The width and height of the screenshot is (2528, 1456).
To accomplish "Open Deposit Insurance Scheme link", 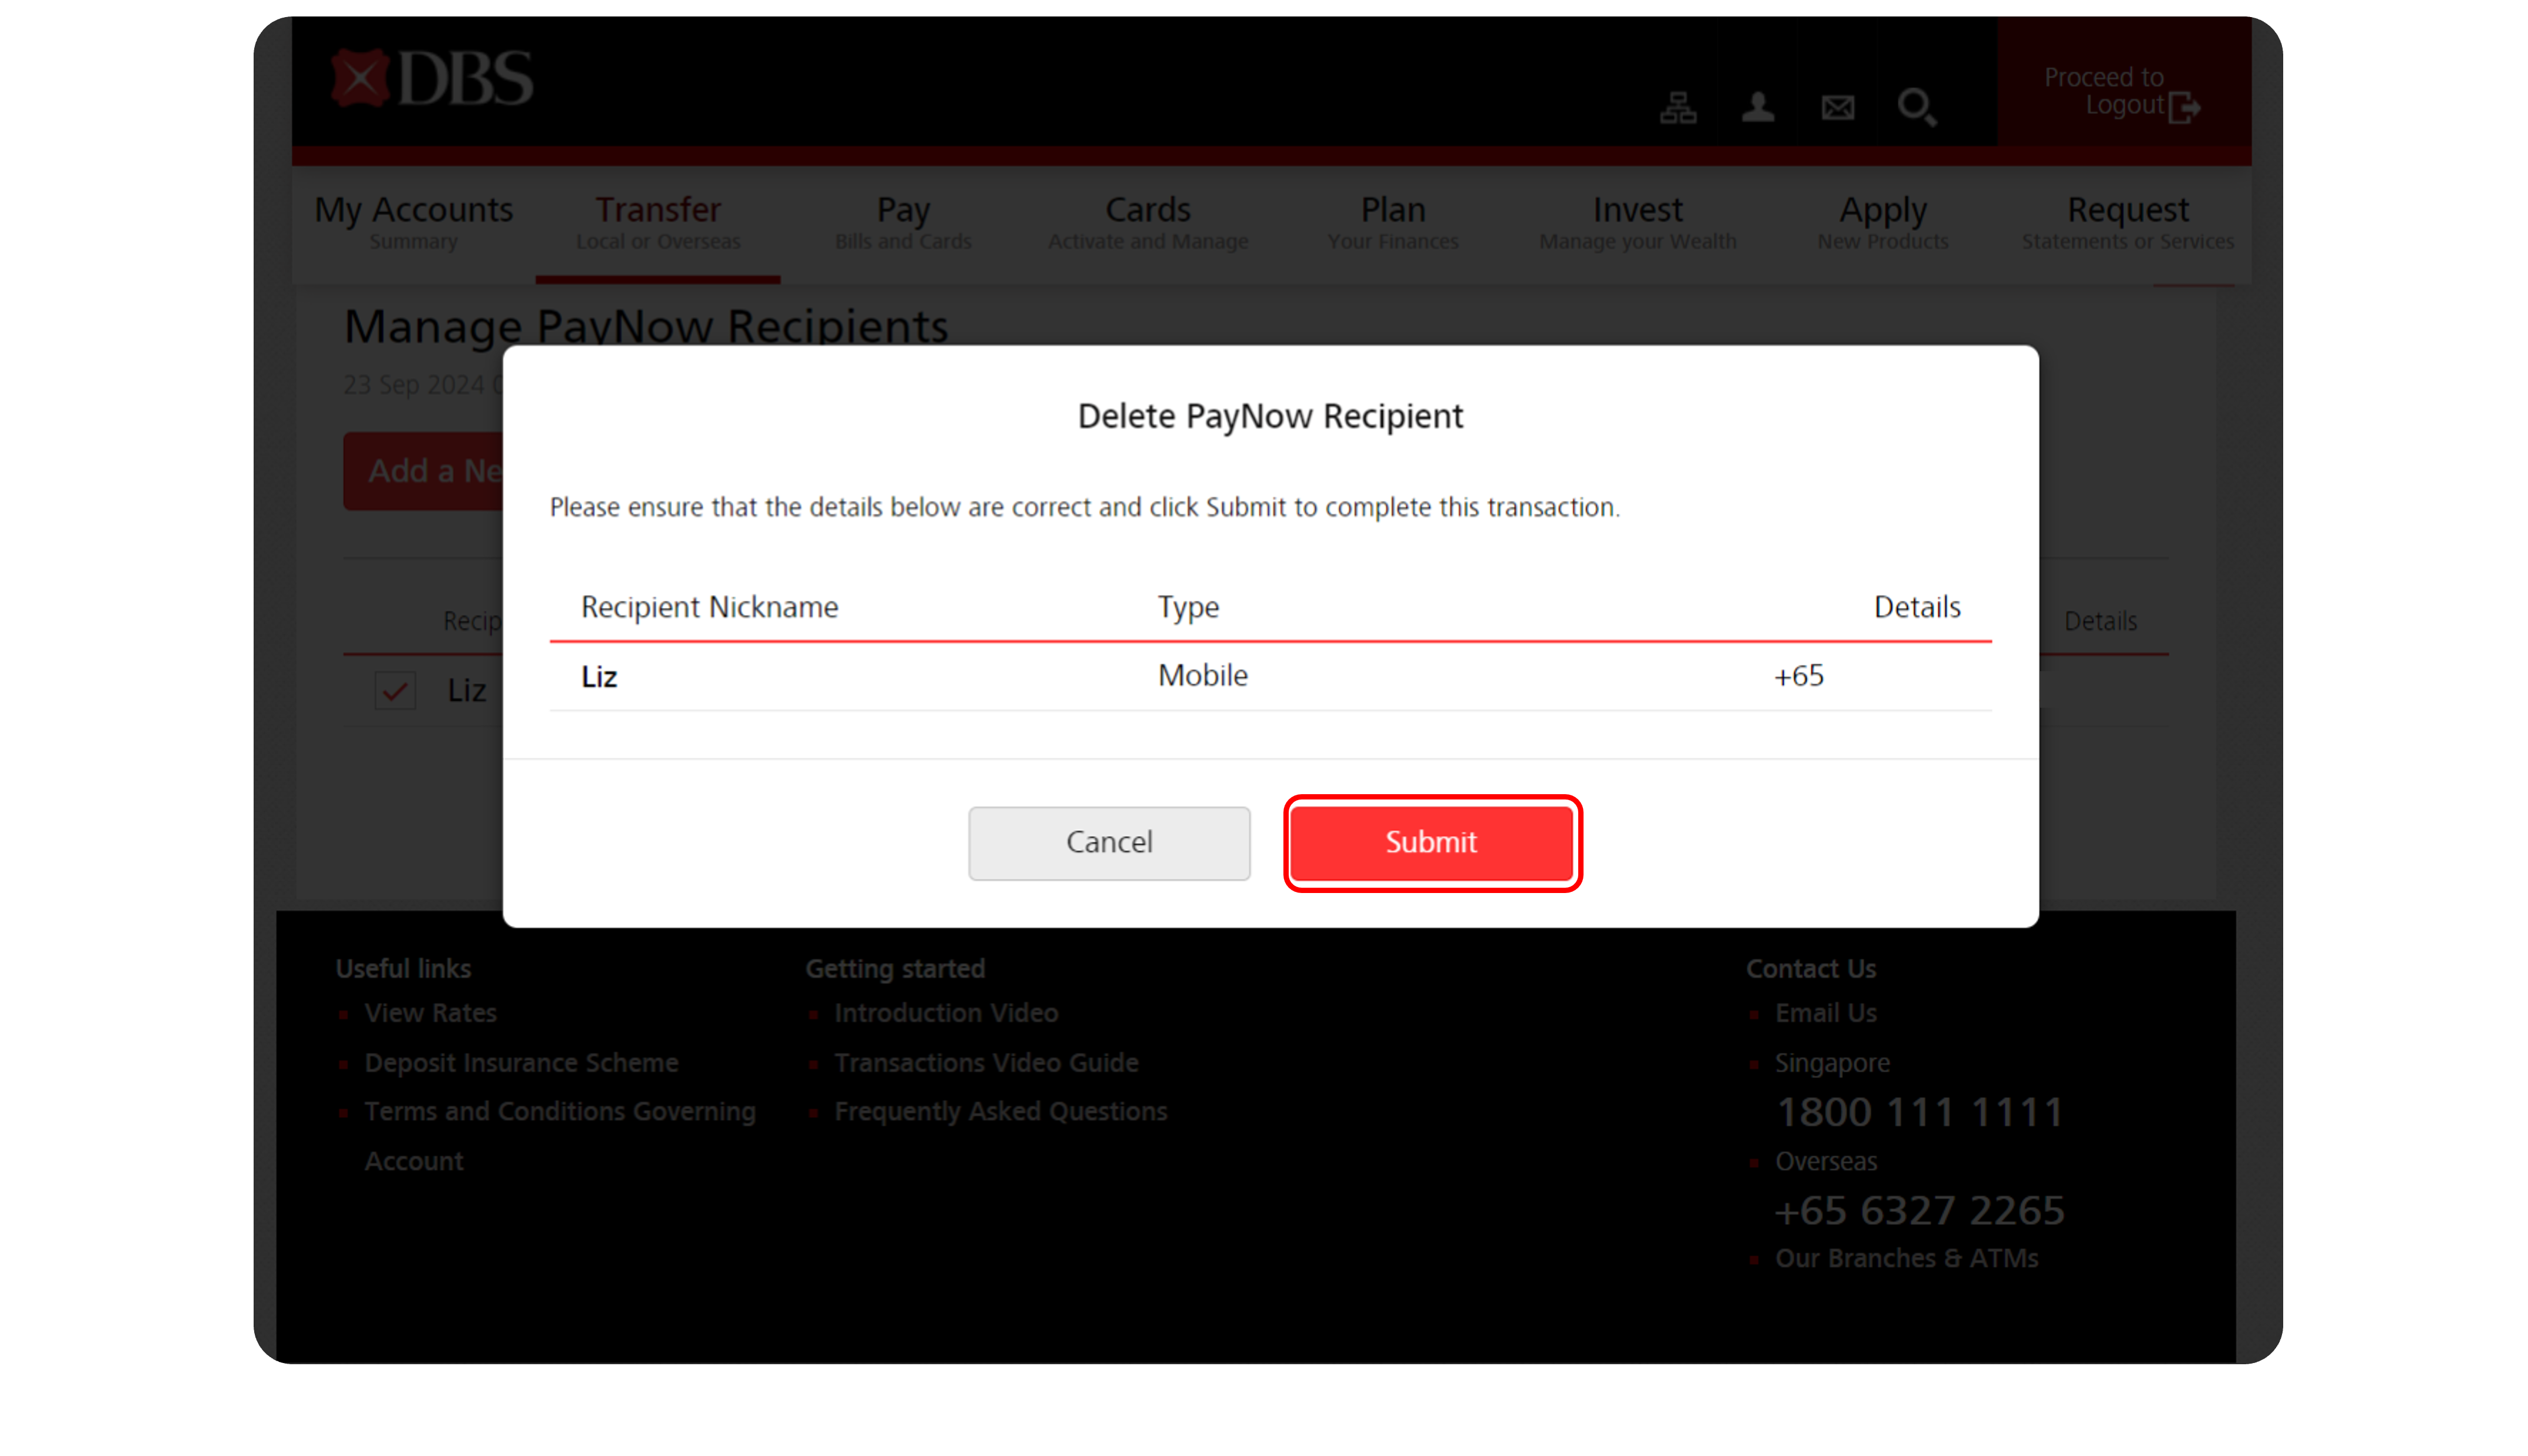I will click(x=521, y=1062).
